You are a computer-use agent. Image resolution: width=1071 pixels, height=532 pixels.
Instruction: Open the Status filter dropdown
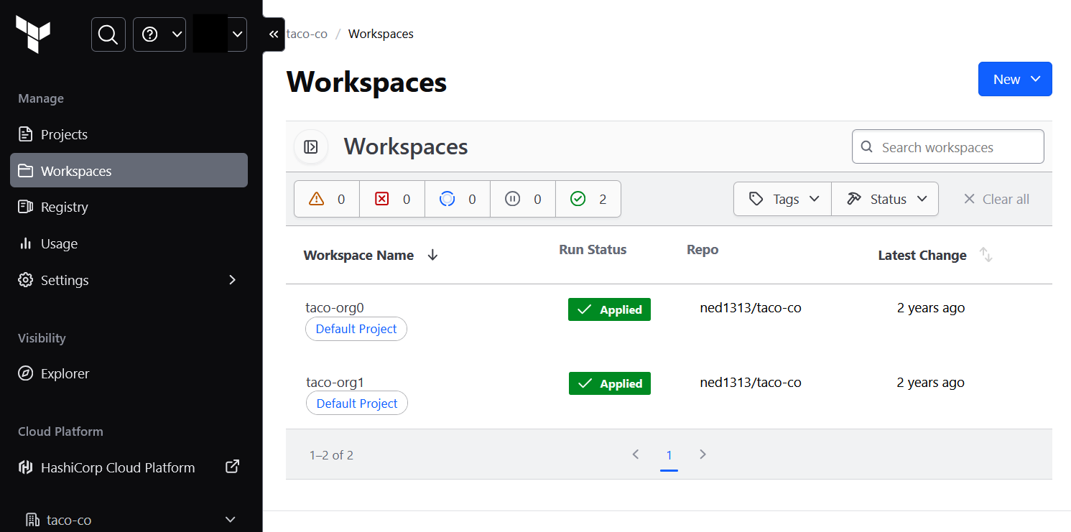[885, 199]
